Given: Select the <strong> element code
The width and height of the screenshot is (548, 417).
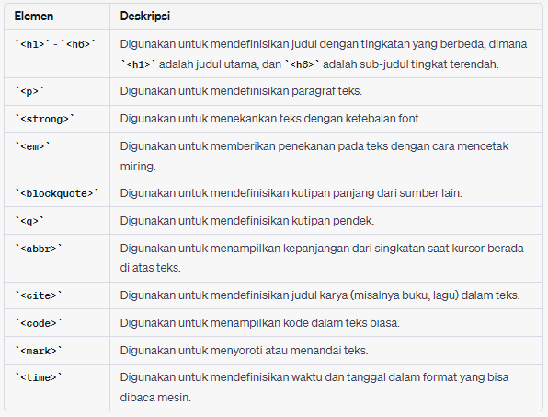Looking at the screenshot, I should coord(44,119).
